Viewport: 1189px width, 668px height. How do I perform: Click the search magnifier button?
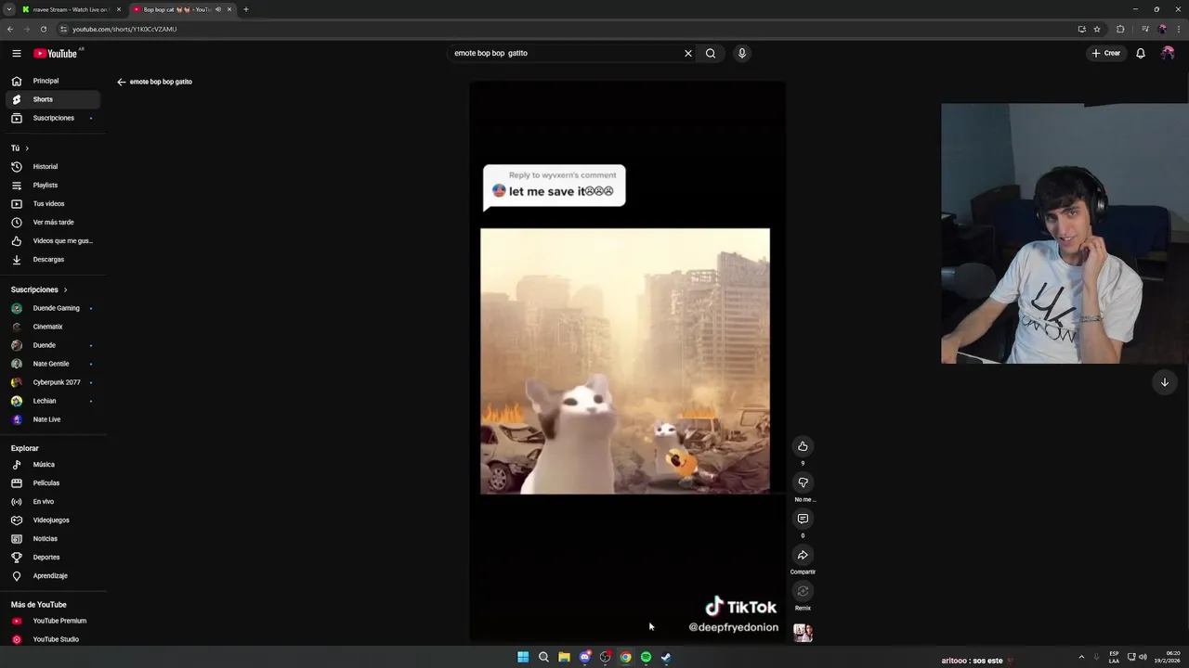point(711,53)
